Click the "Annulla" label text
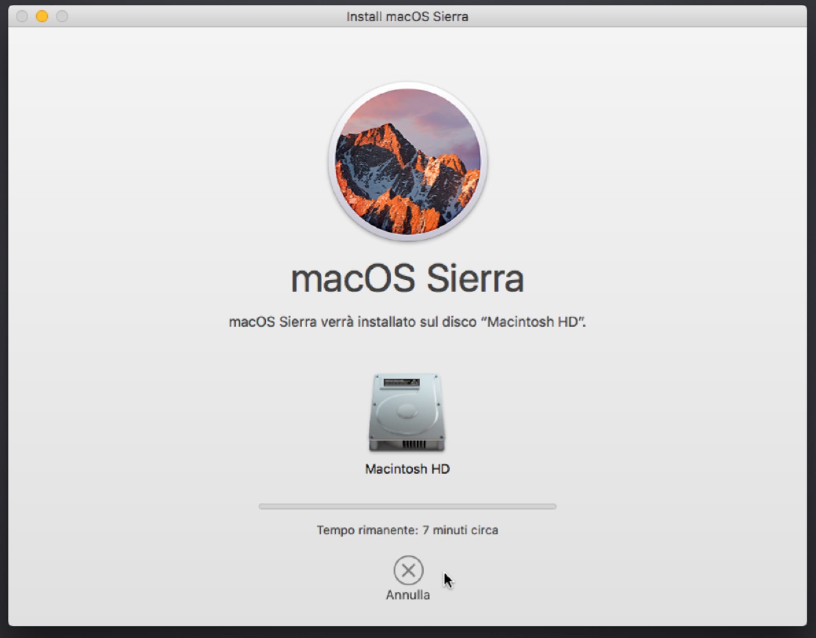Image resolution: width=816 pixels, height=638 pixels. (x=408, y=595)
